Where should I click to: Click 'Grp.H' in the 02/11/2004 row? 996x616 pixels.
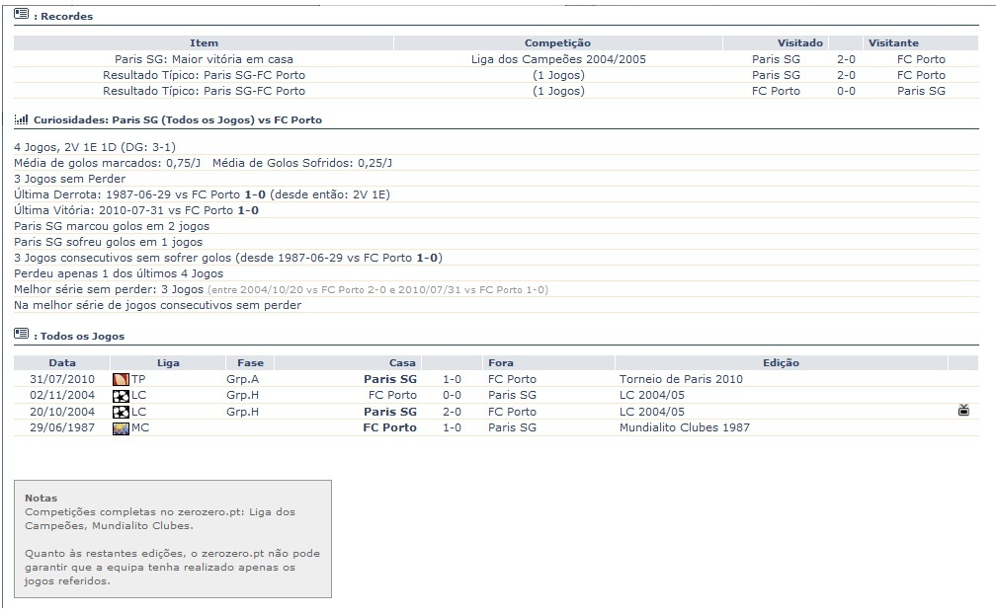pyautogui.click(x=243, y=395)
